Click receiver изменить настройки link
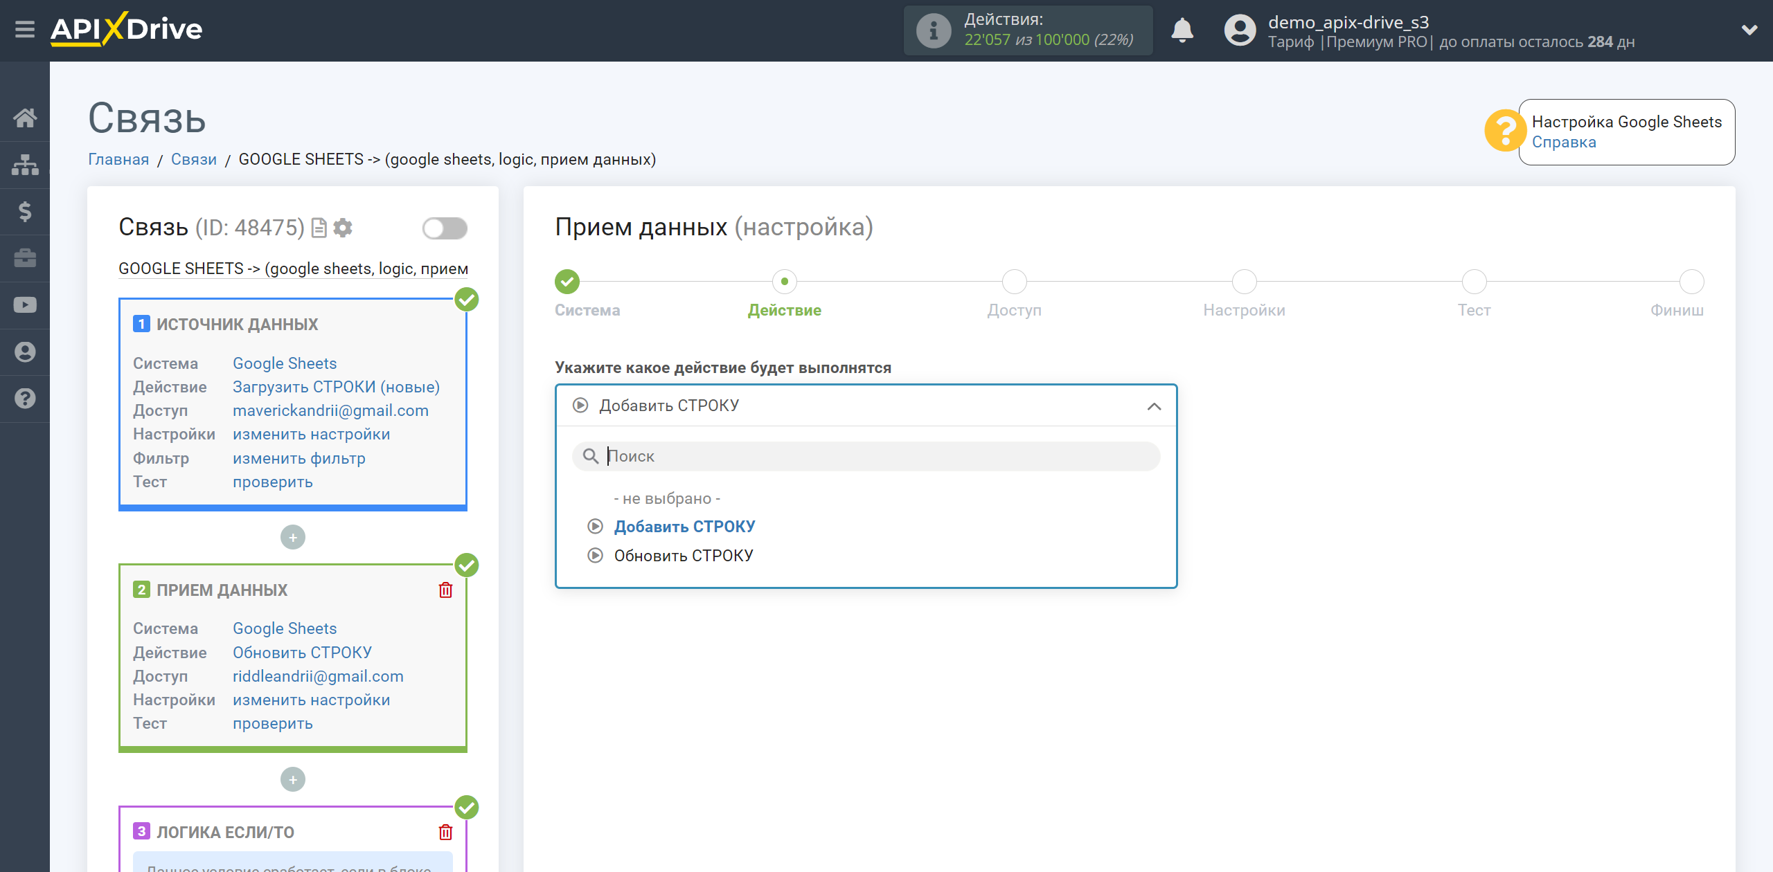This screenshot has width=1773, height=872. [311, 700]
